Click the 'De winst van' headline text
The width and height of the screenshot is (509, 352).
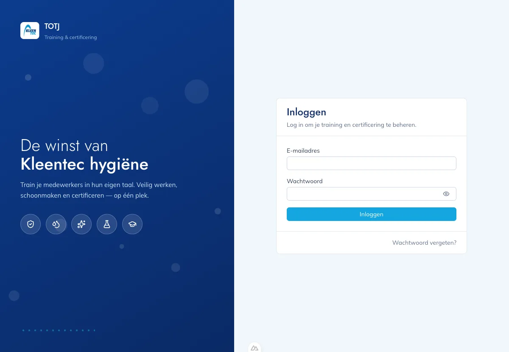[x=64, y=145]
